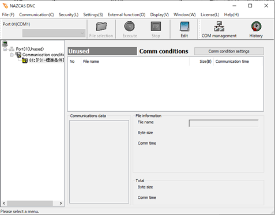The height and width of the screenshot is (215, 275).
Task: Collapse the Communication conditions tree node
Action: point(12,55)
